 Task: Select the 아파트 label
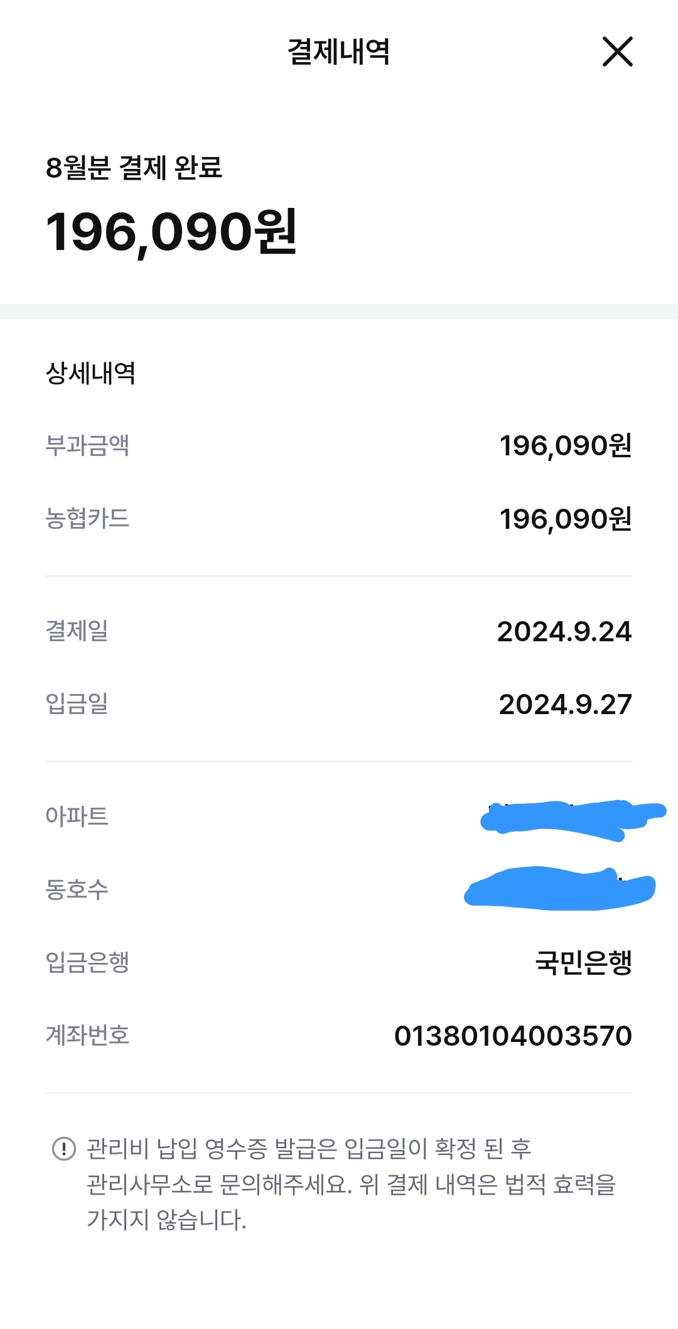click(77, 816)
